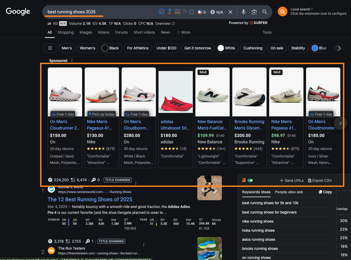Click the next arrow on shopping carousel

340,123
